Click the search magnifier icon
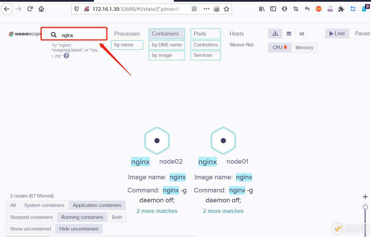 (x=54, y=35)
